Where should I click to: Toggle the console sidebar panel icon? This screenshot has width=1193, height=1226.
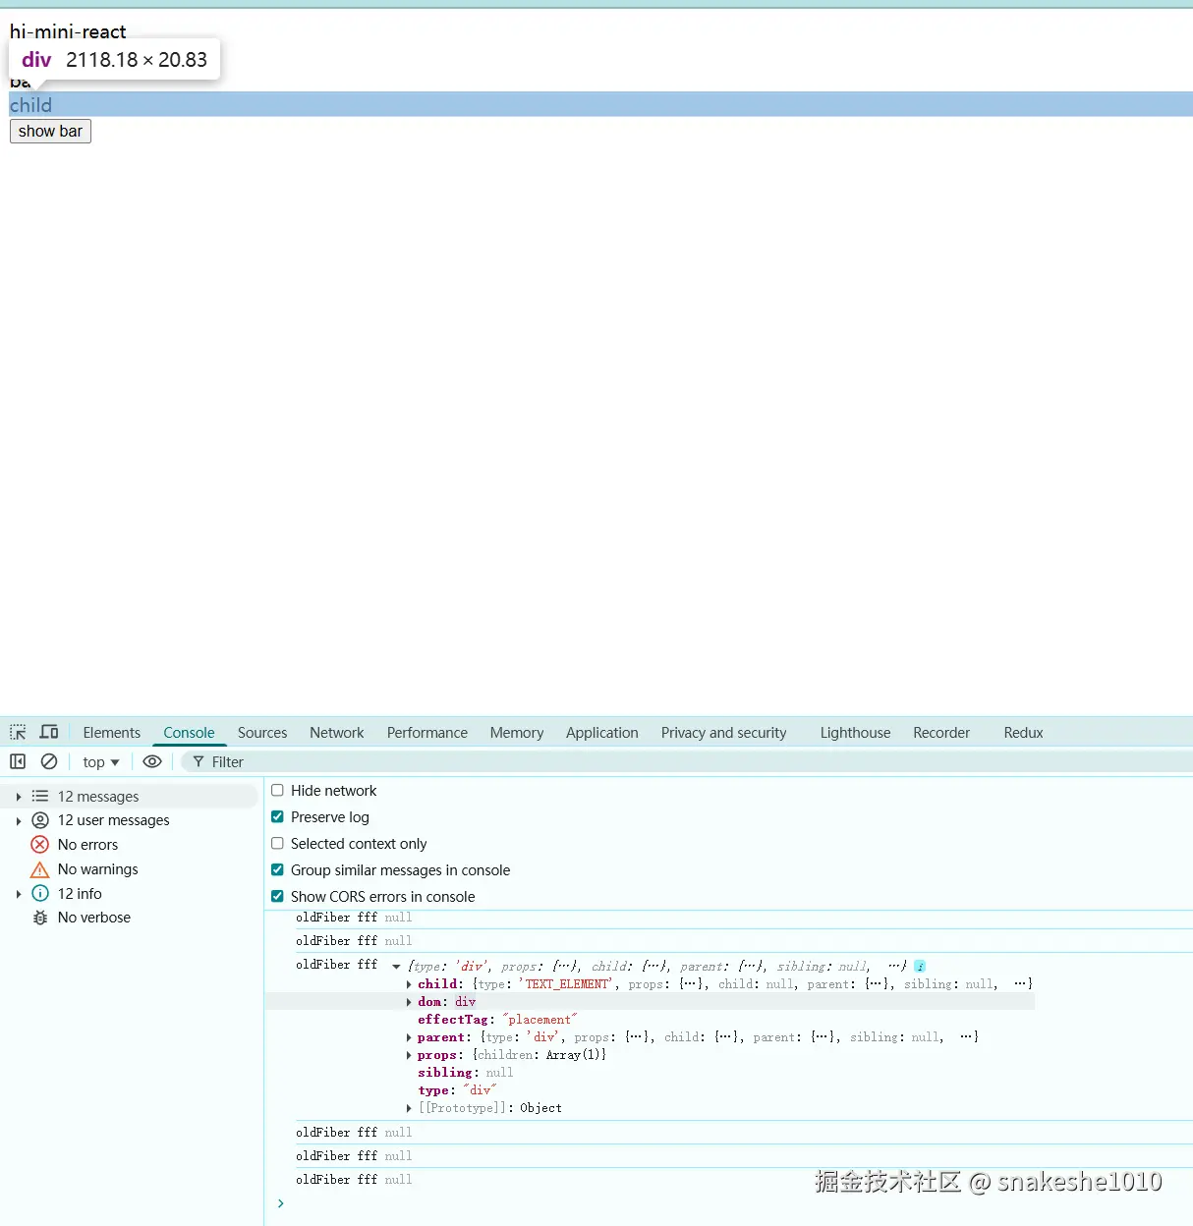(18, 761)
